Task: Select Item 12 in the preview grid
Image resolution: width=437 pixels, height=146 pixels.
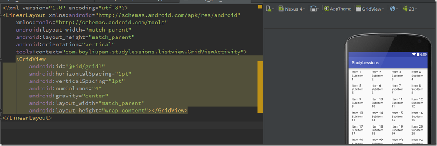Action: point(417,102)
